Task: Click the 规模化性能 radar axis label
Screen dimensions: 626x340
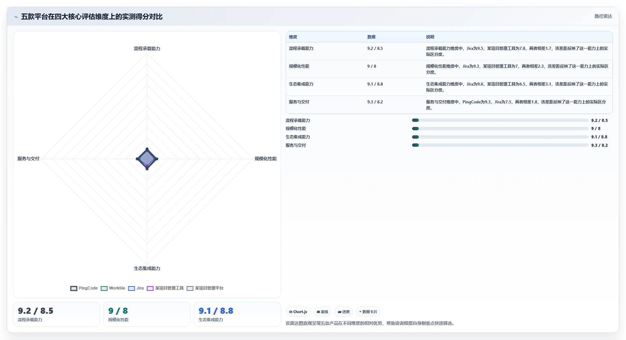Action: coord(265,159)
